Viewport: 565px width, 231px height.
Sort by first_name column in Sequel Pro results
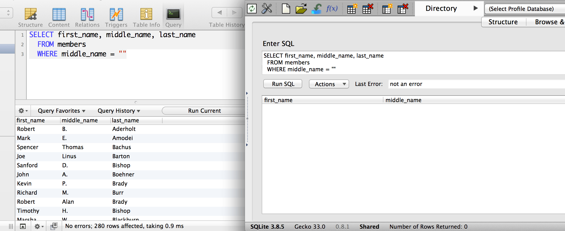click(x=38, y=121)
